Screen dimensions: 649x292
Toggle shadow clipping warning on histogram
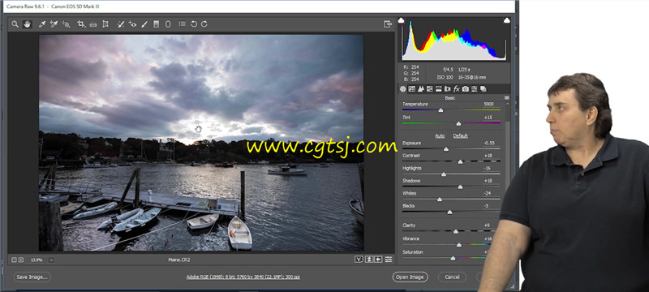[401, 20]
